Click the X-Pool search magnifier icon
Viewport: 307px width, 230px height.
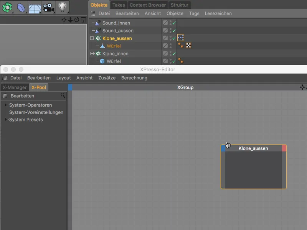(63, 95)
